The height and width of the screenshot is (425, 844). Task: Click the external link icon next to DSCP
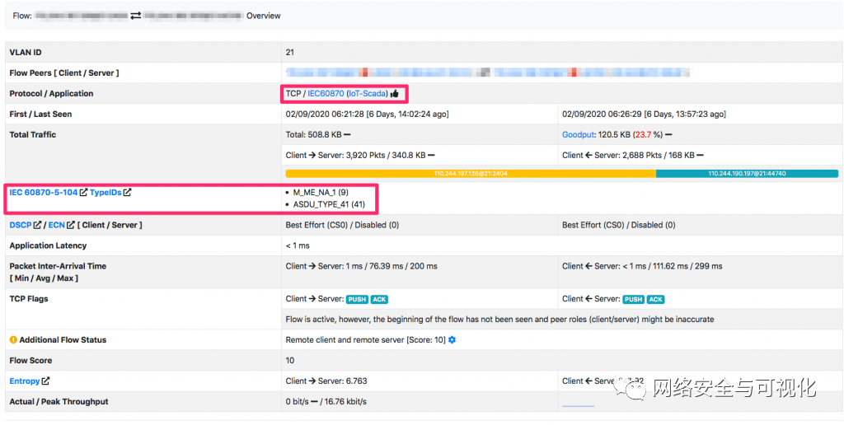pyautogui.click(x=38, y=225)
